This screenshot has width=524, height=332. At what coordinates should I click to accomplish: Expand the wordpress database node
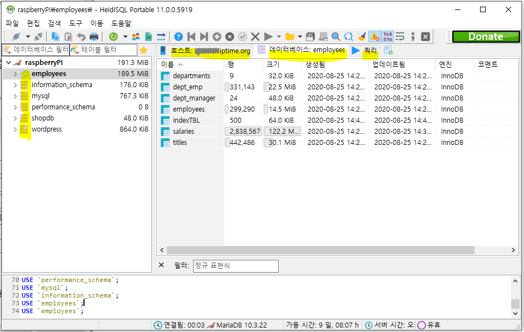tap(16, 129)
